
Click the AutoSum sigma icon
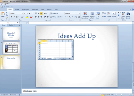pos(119,13)
